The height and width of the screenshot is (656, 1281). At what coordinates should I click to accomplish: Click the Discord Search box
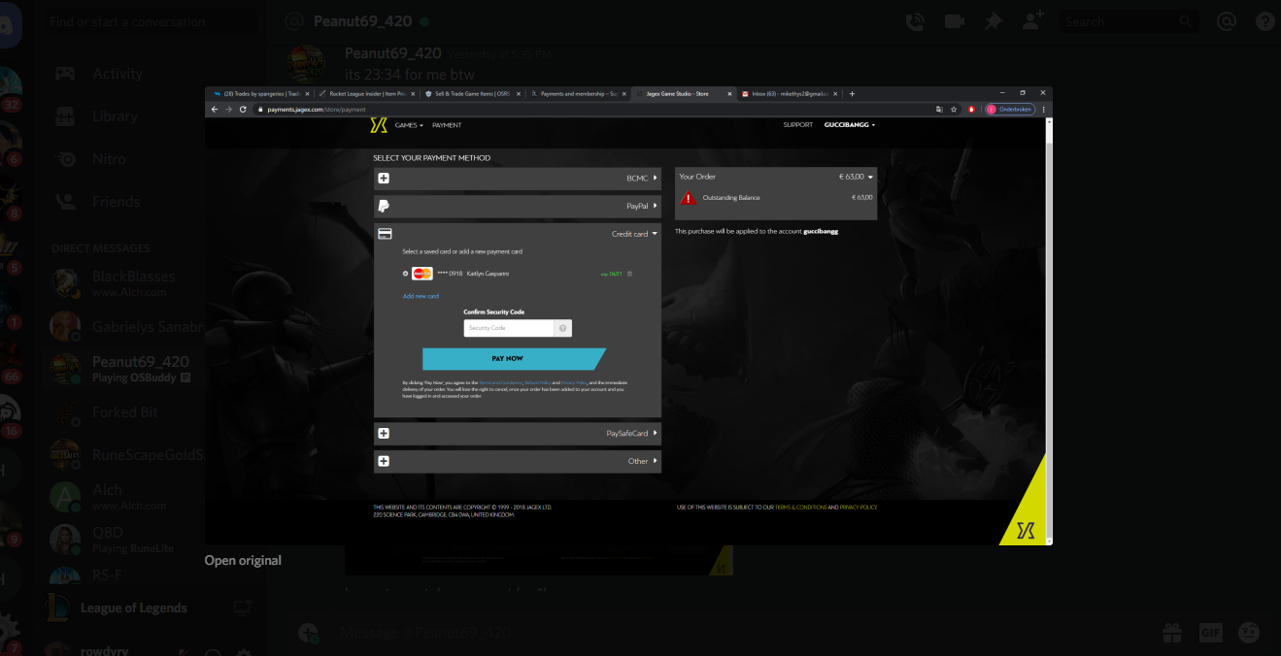coord(1128,21)
